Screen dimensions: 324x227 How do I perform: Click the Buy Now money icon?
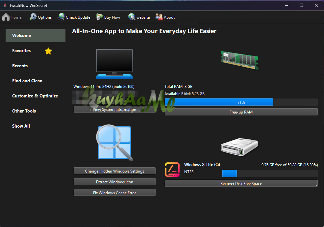(99, 17)
